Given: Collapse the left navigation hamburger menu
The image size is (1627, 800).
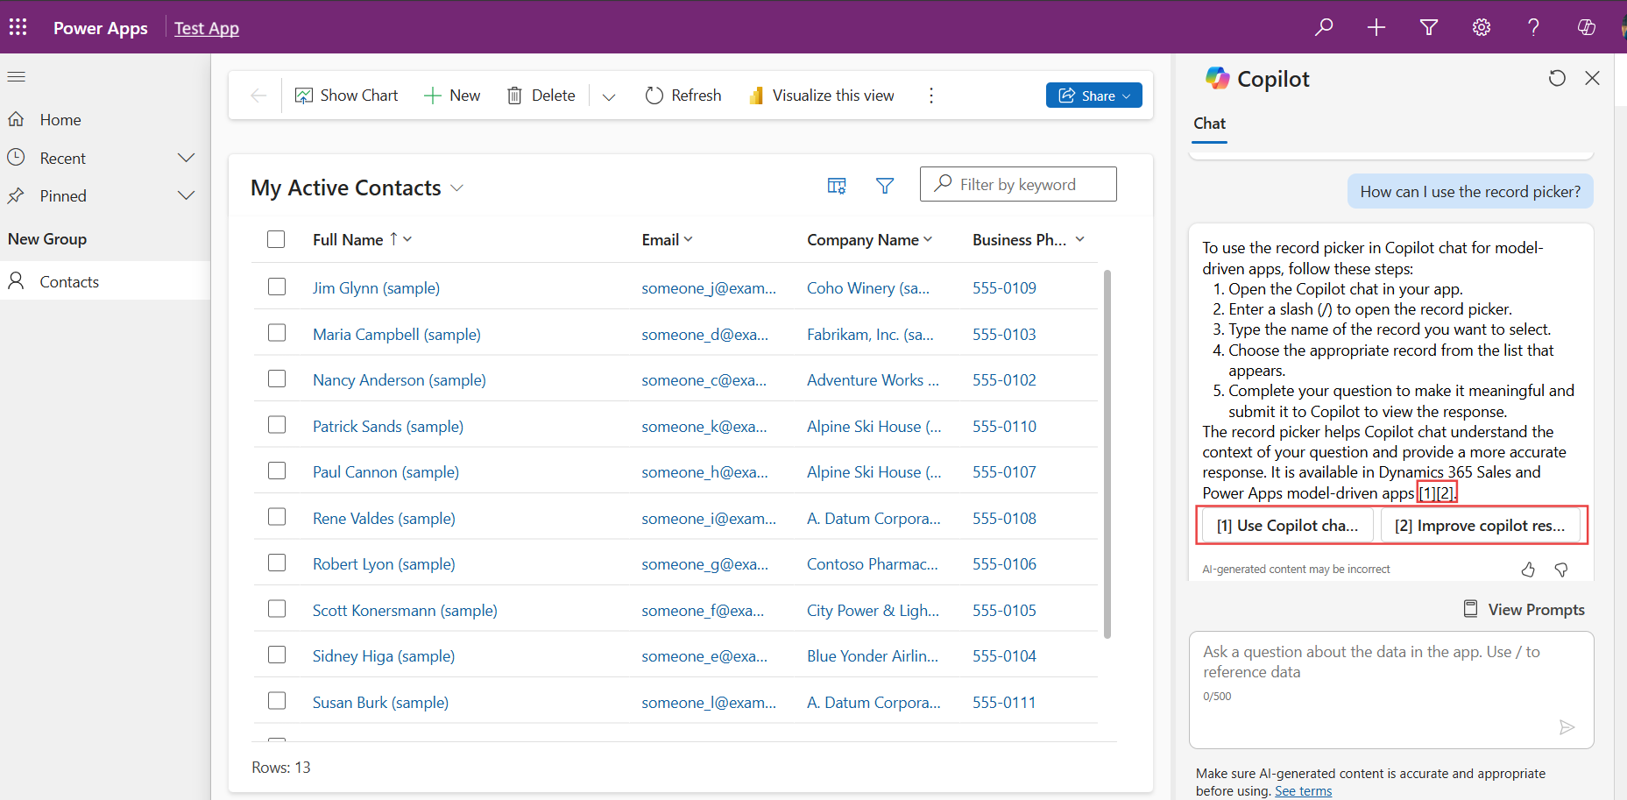Looking at the screenshot, I should (x=17, y=77).
